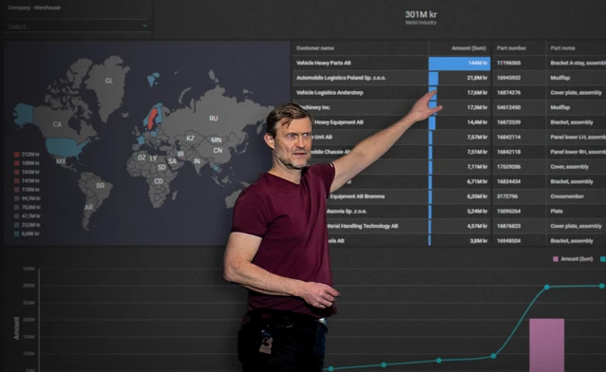
Task: Select the Vehicle Logistics Anderstorp customer
Action: pyautogui.click(x=330, y=93)
